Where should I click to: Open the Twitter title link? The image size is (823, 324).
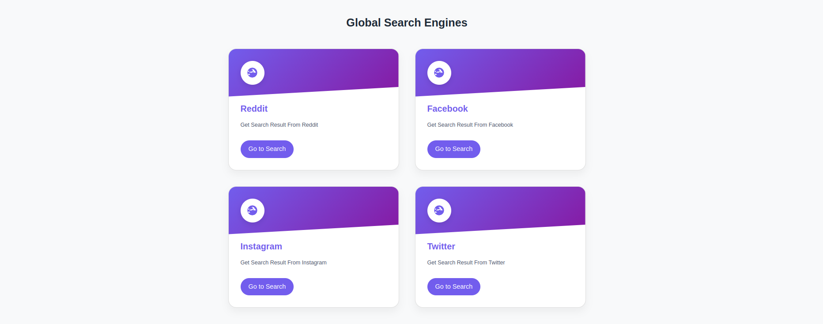point(441,246)
